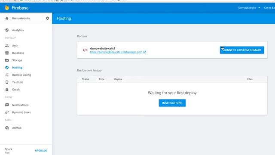Screen dimensions: 275x155
Task: Click the demowebsite-cafc1 domain name text
Action: [x=103, y=48]
